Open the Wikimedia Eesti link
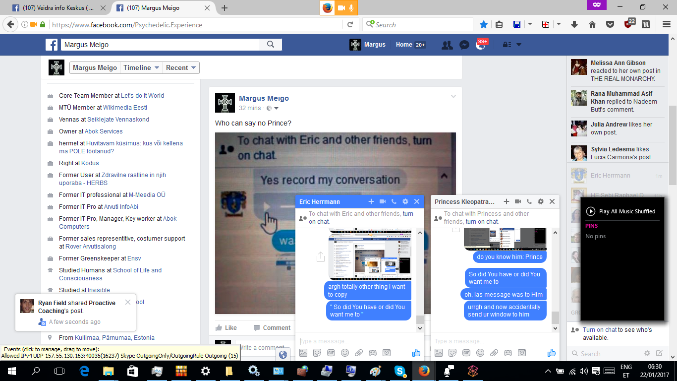 pyautogui.click(x=125, y=108)
